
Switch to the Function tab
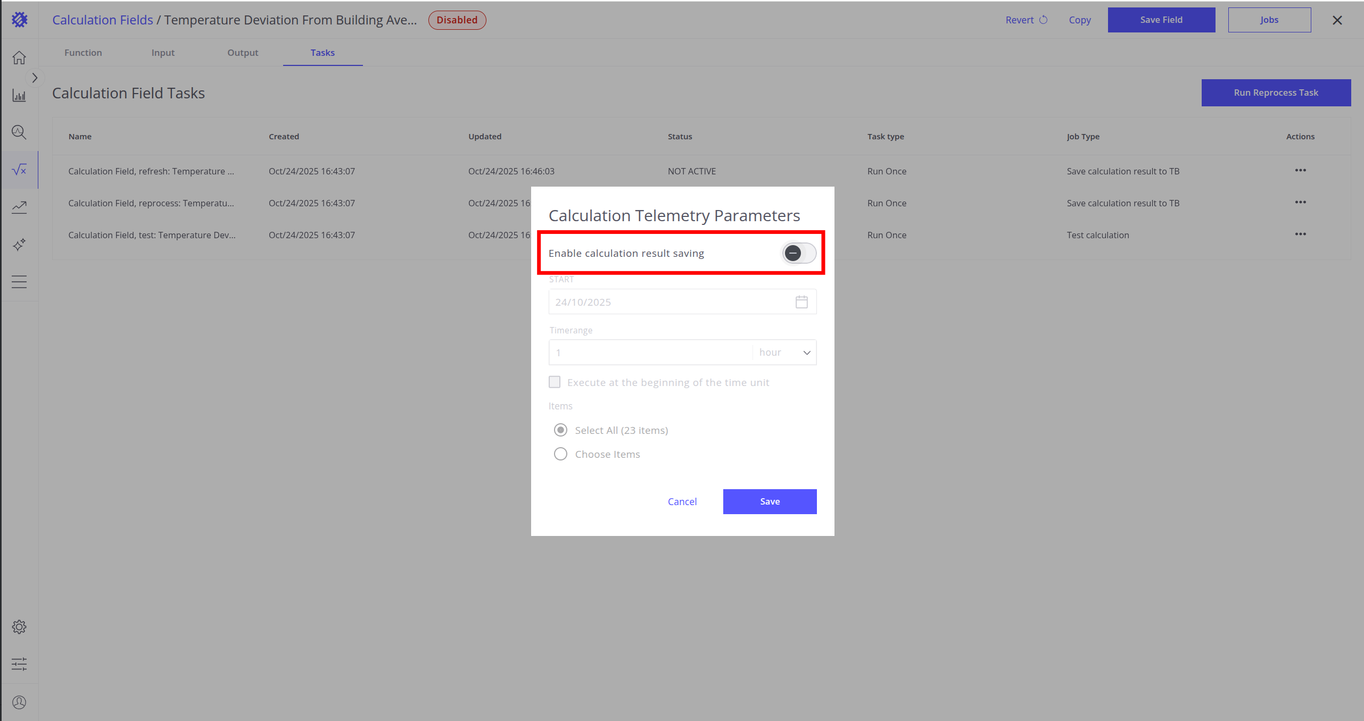83,53
